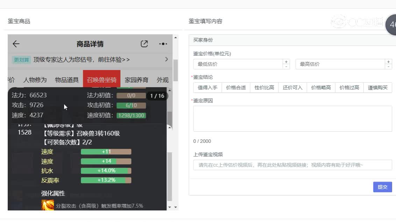Expand the expert valuation banner chevron
Image resolution: width=396 pixels, height=222 pixels.
(167, 60)
